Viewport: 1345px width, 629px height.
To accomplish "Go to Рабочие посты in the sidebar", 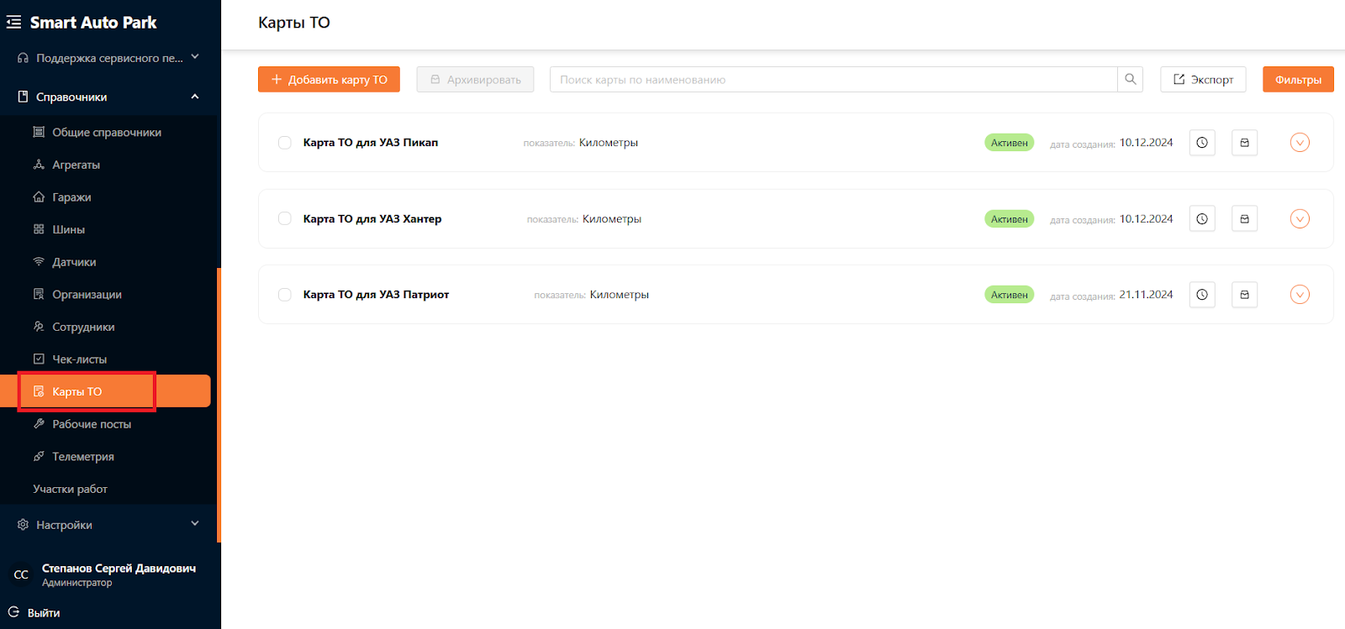I will (x=92, y=424).
